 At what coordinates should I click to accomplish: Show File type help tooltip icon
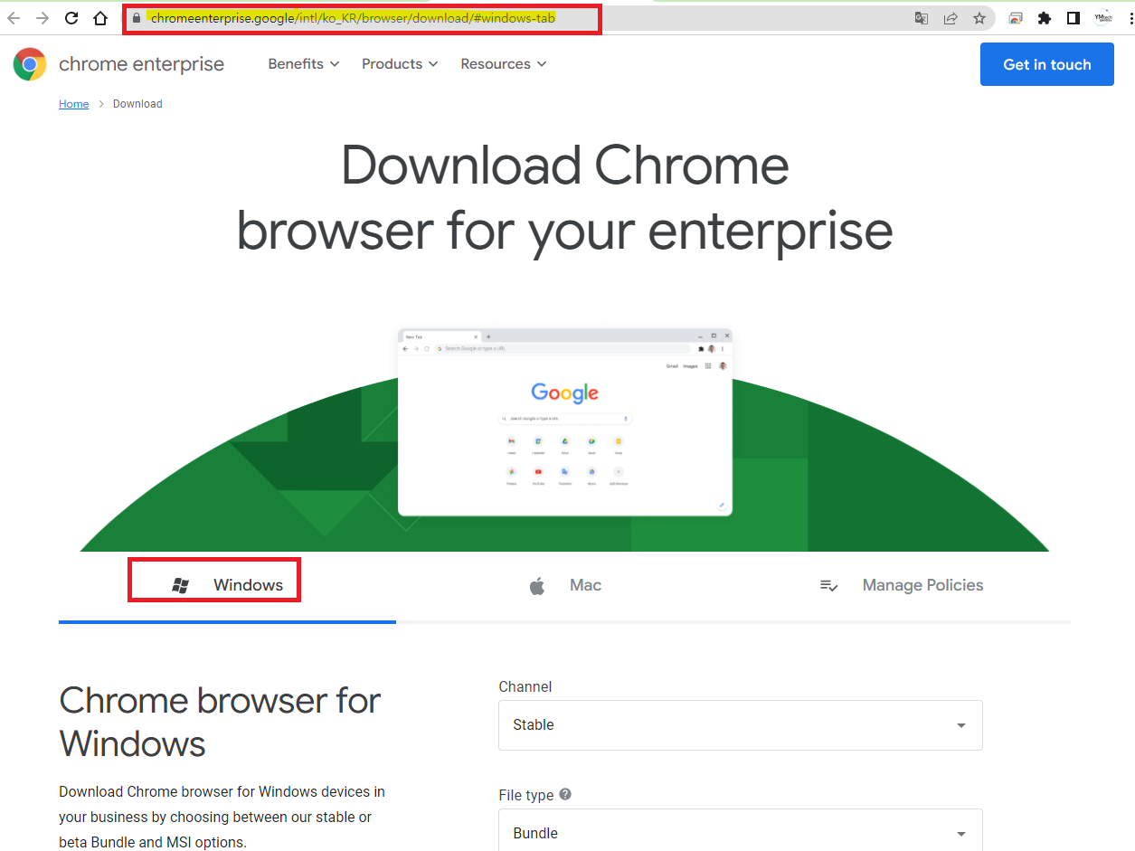[565, 794]
